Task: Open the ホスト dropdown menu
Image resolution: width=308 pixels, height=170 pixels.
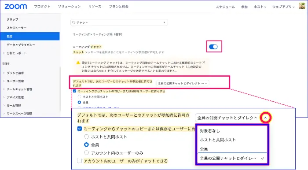Action: 260,7
